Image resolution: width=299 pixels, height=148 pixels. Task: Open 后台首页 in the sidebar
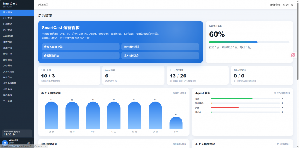17,12
